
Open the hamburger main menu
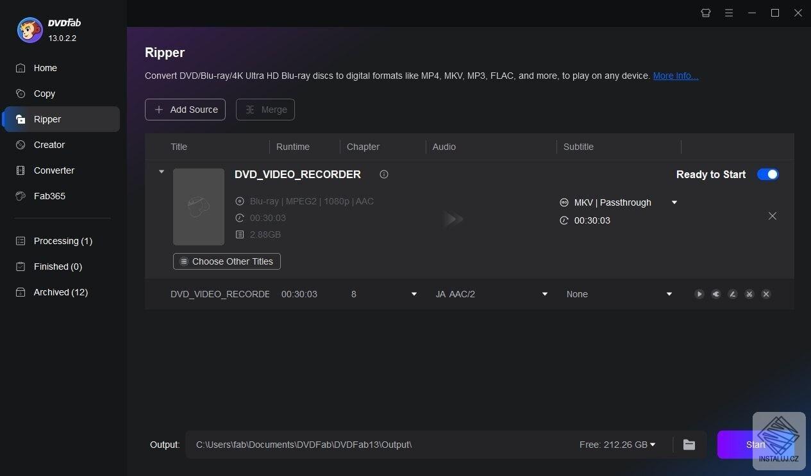click(729, 13)
